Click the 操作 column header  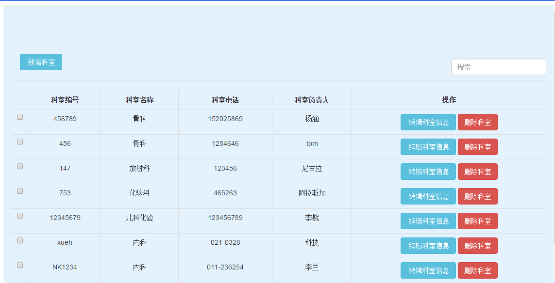449,100
